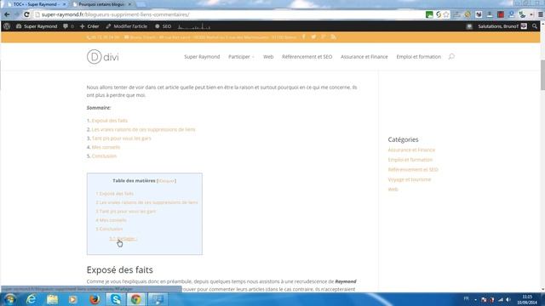The width and height of the screenshot is (545, 306).
Task: Open the 'Assurance et Finance' category link
Action: point(411,150)
